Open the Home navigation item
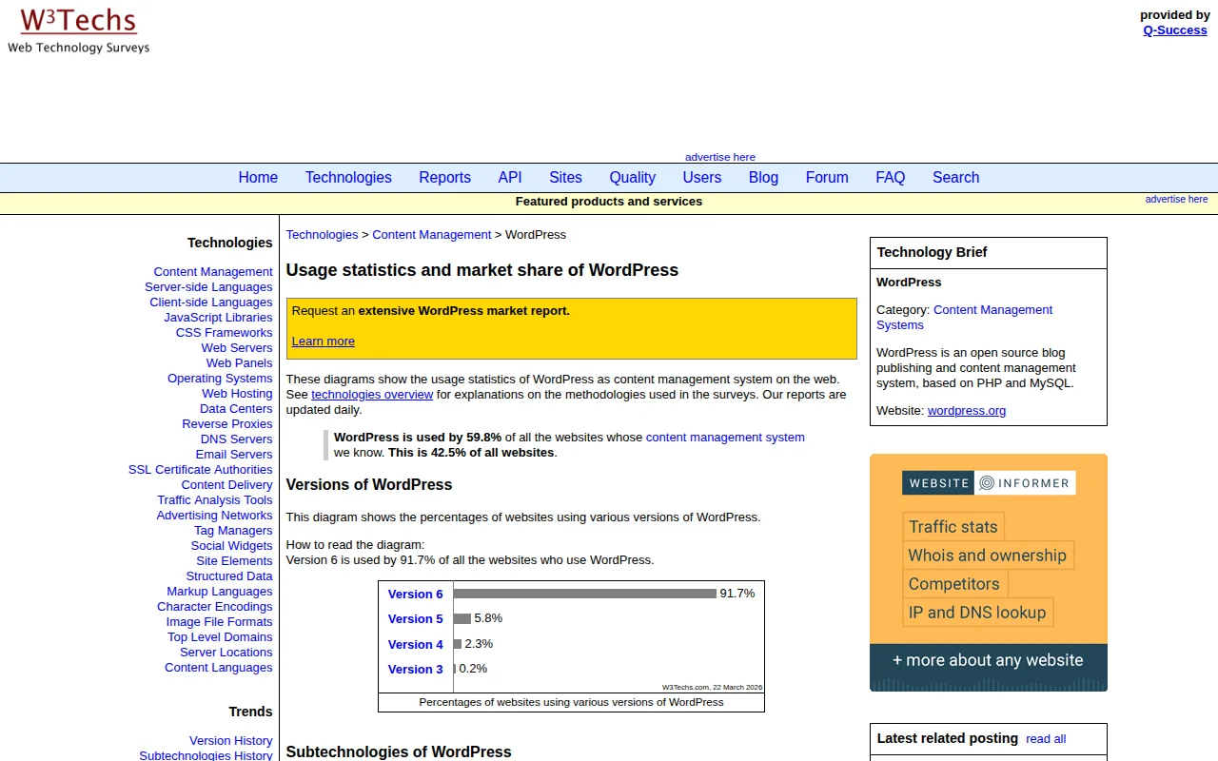Image resolution: width=1218 pixels, height=761 pixels. point(258,178)
